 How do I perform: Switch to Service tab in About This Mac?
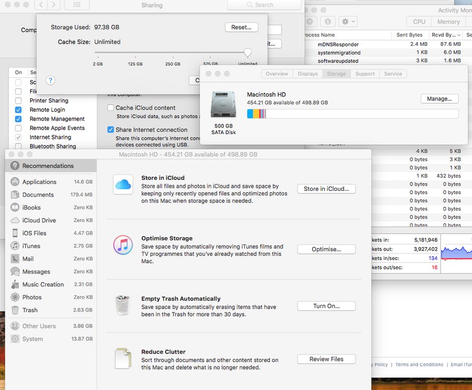click(x=393, y=74)
